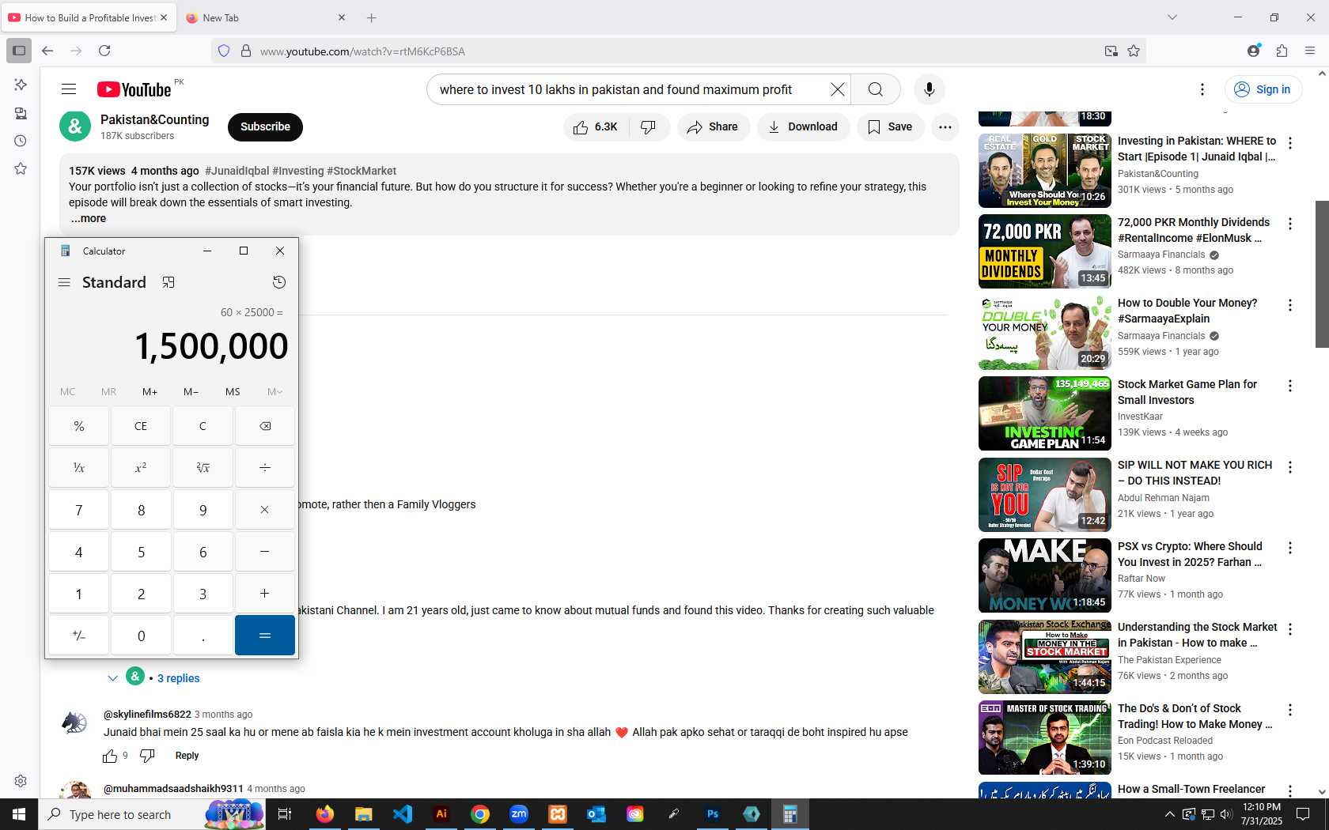The width and height of the screenshot is (1329, 830).
Task: Open options for SIP WILL NOT MAKE YOU RICH video
Action: tap(1290, 466)
